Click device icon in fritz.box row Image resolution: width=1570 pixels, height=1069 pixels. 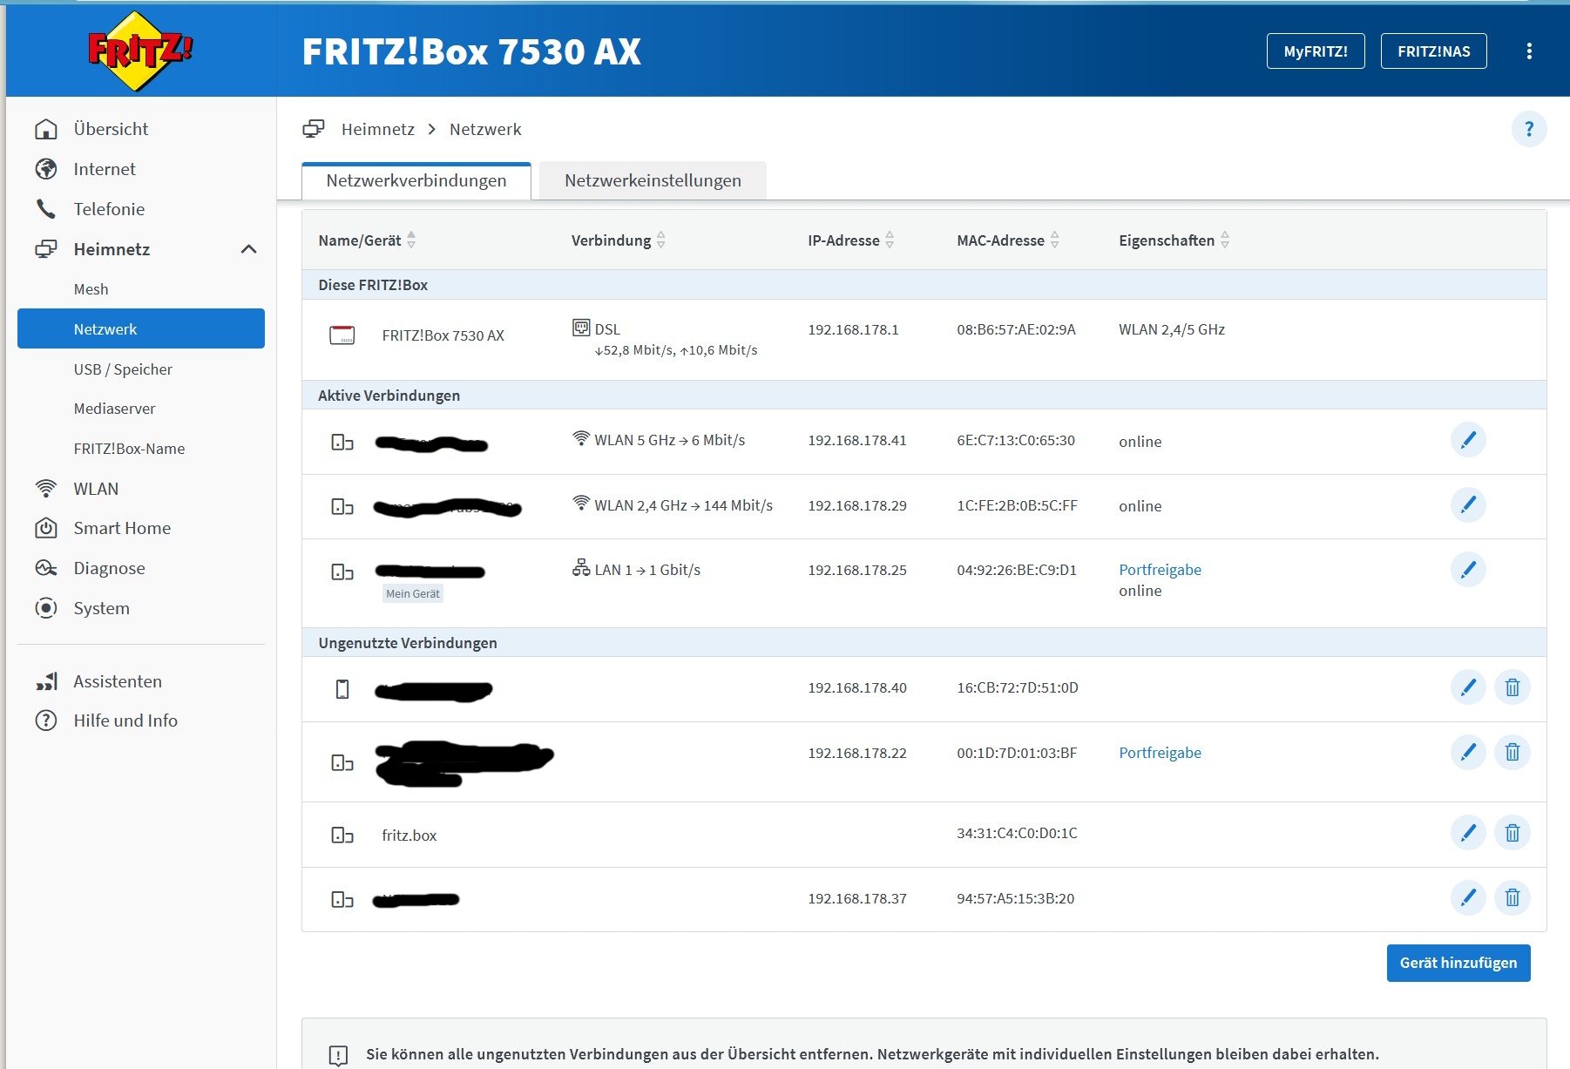click(342, 835)
